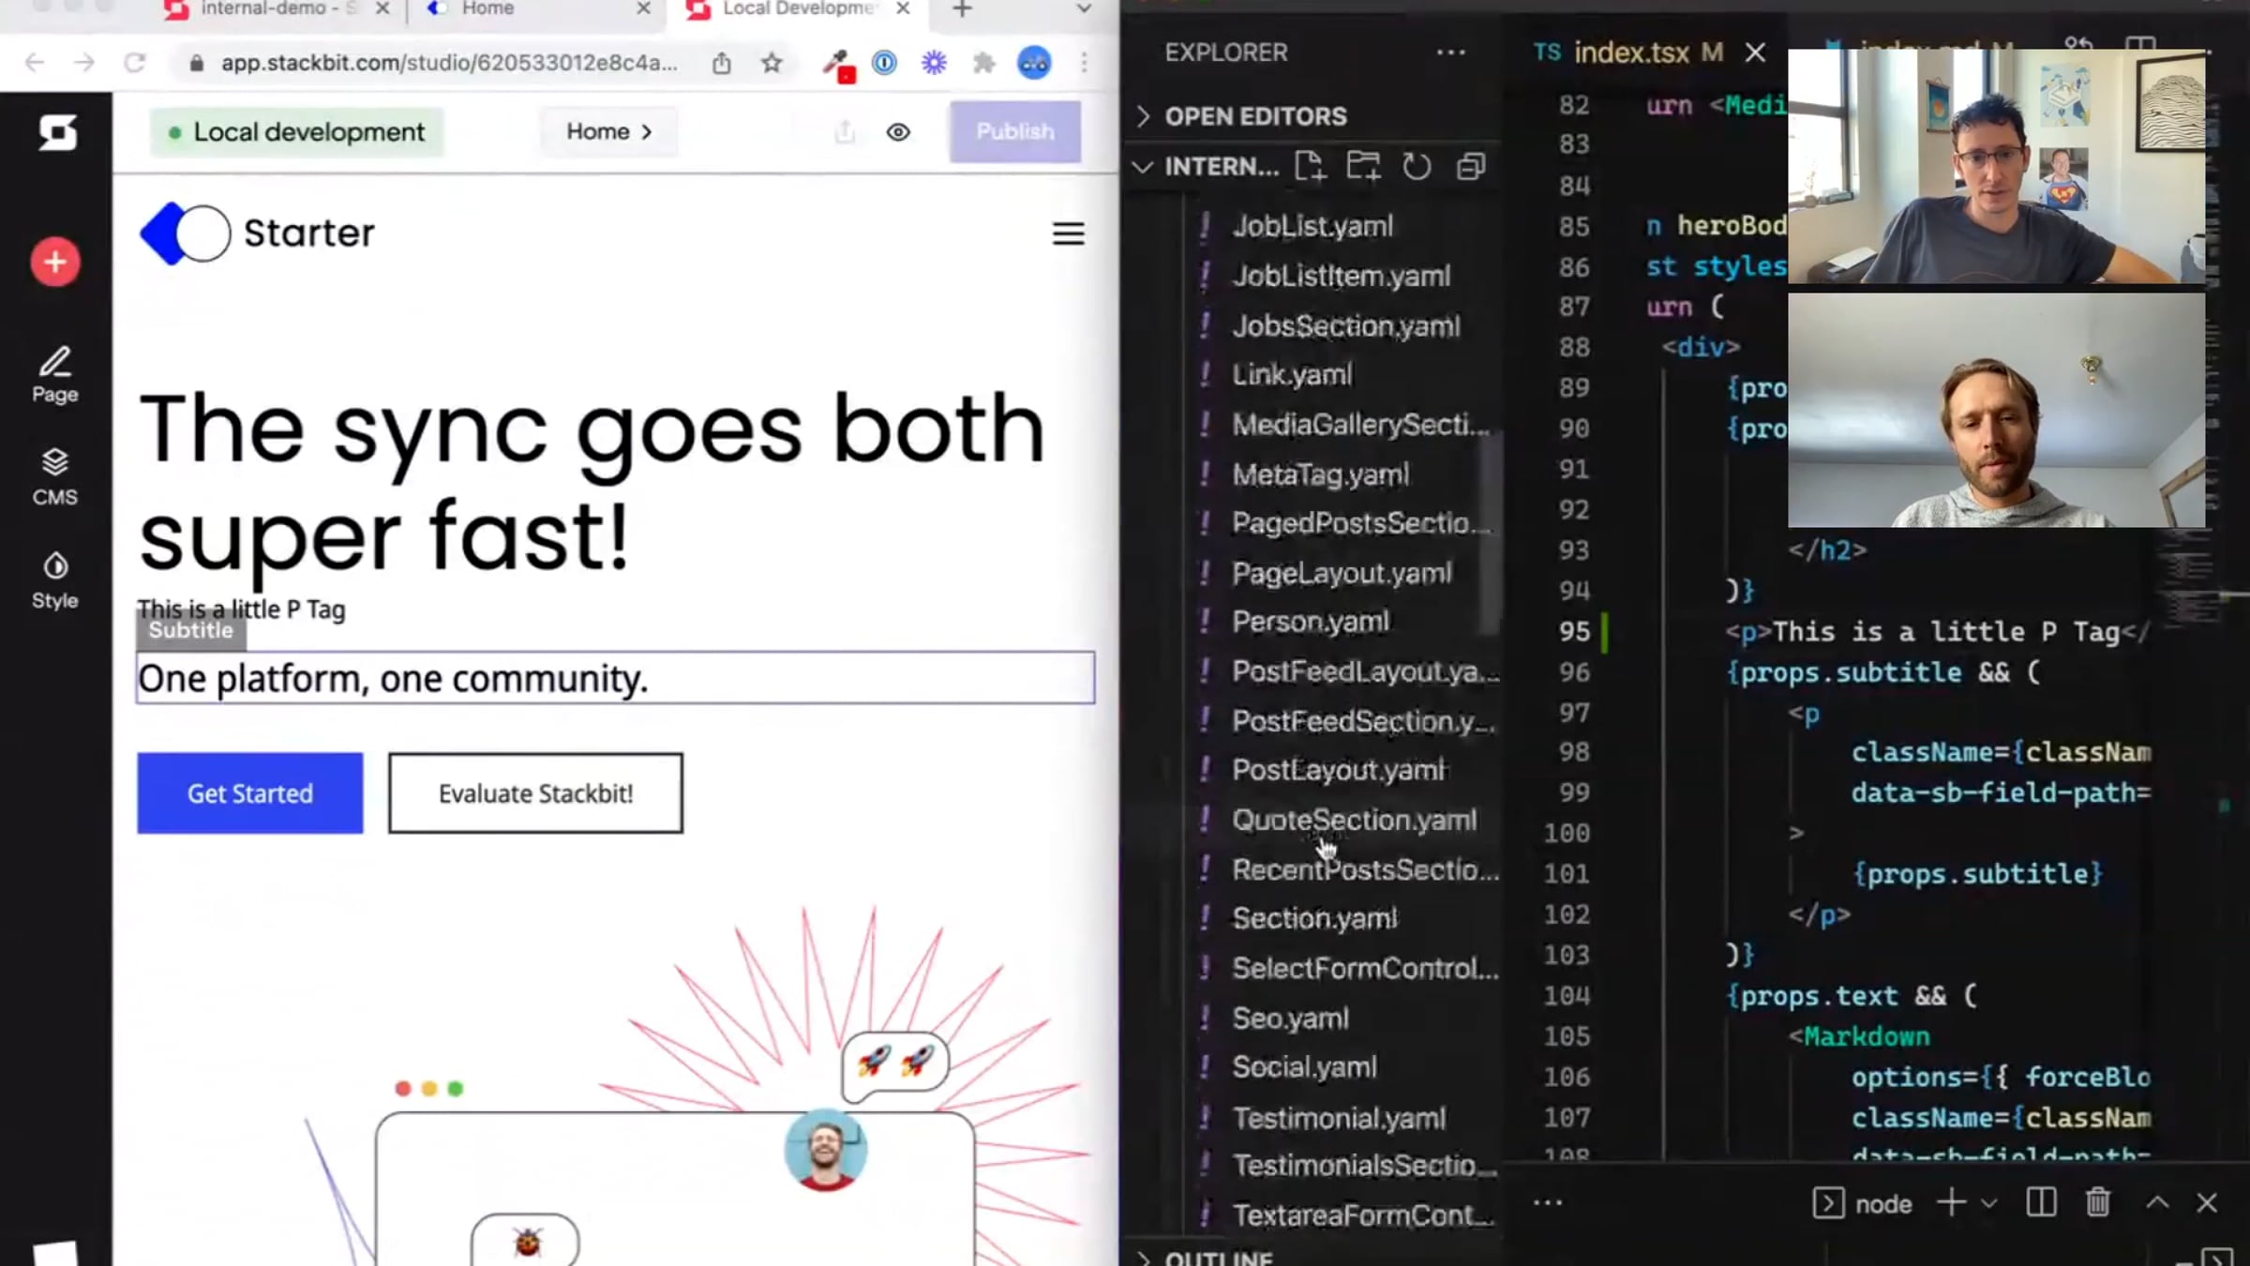
Task: Open Link.yaml file
Action: [x=1292, y=375]
